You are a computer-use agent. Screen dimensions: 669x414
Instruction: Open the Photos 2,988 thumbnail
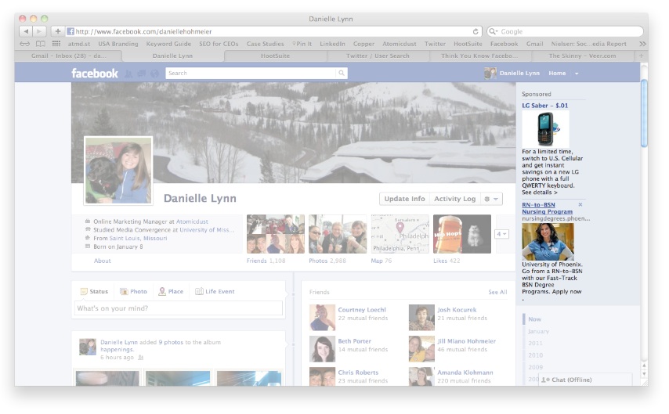pyautogui.click(x=338, y=234)
